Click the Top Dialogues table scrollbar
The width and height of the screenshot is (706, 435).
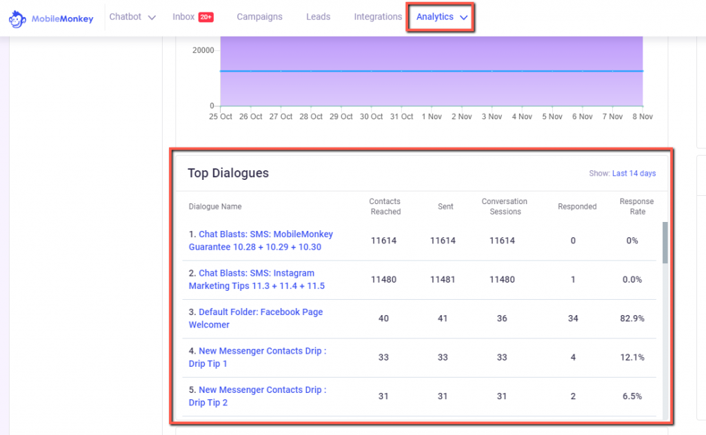[x=665, y=243]
